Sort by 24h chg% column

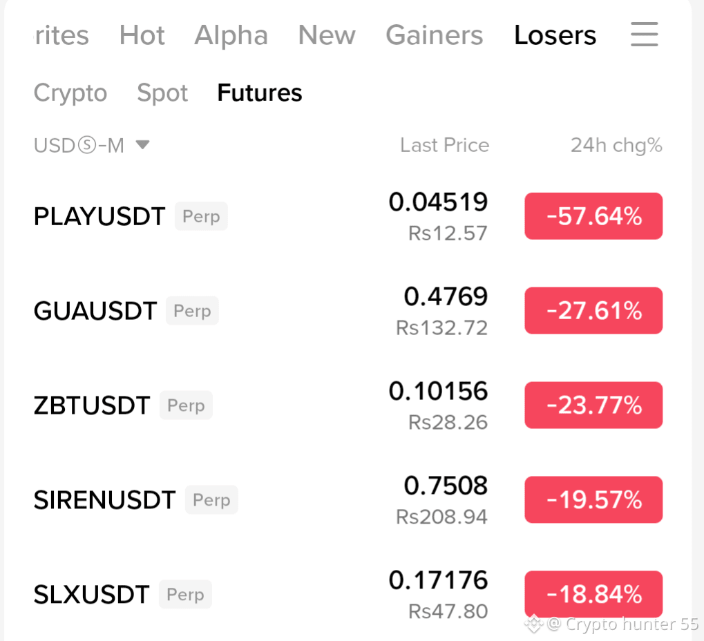coord(616,145)
